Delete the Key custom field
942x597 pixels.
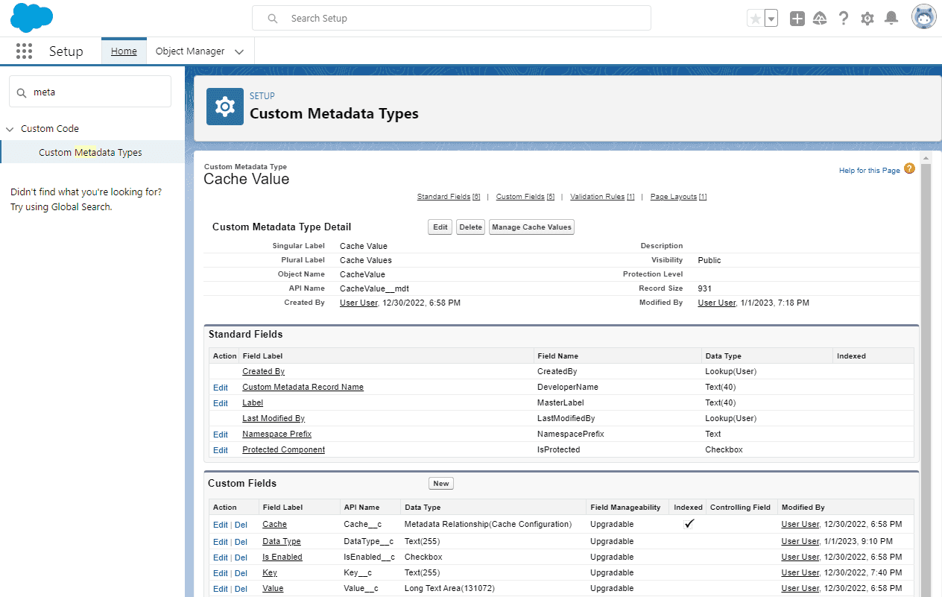point(241,573)
